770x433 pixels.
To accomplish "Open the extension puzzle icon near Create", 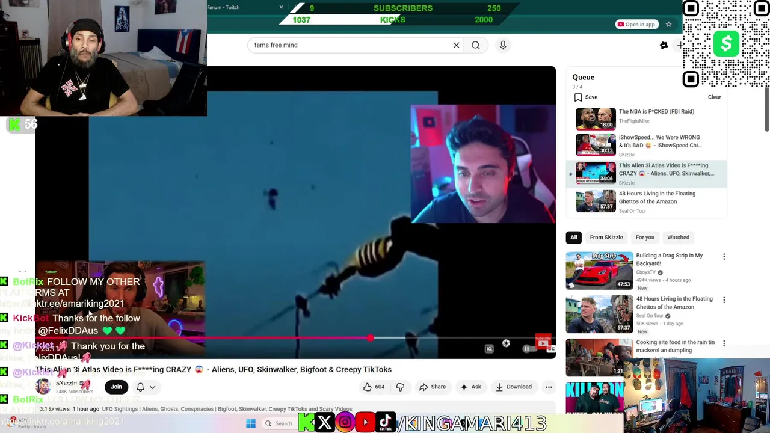I will (x=664, y=45).
